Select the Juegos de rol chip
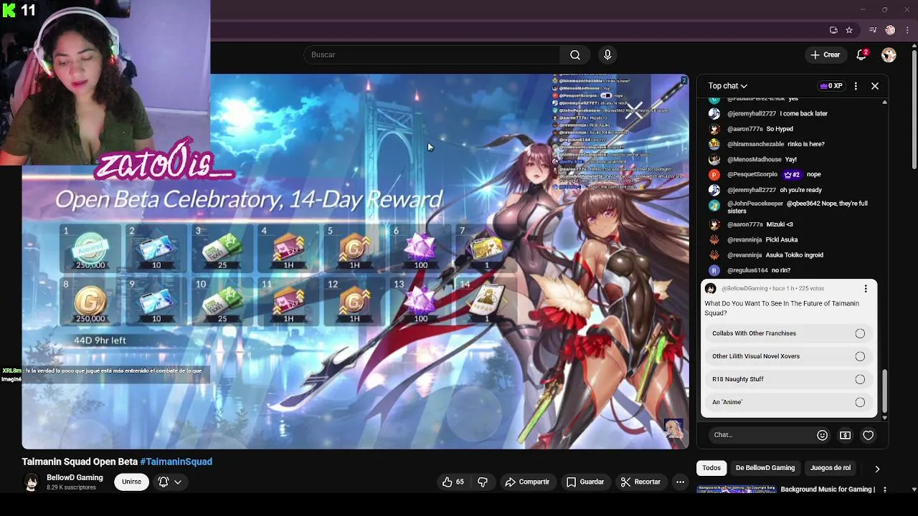This screenshot has width=918, height=516. point(831,468)
